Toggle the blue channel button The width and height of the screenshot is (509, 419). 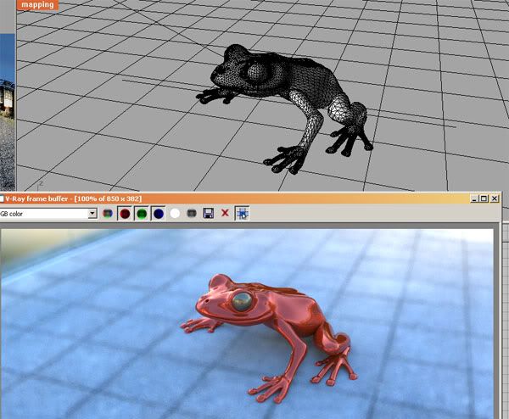pyautogui.click(x=158, y=214)
